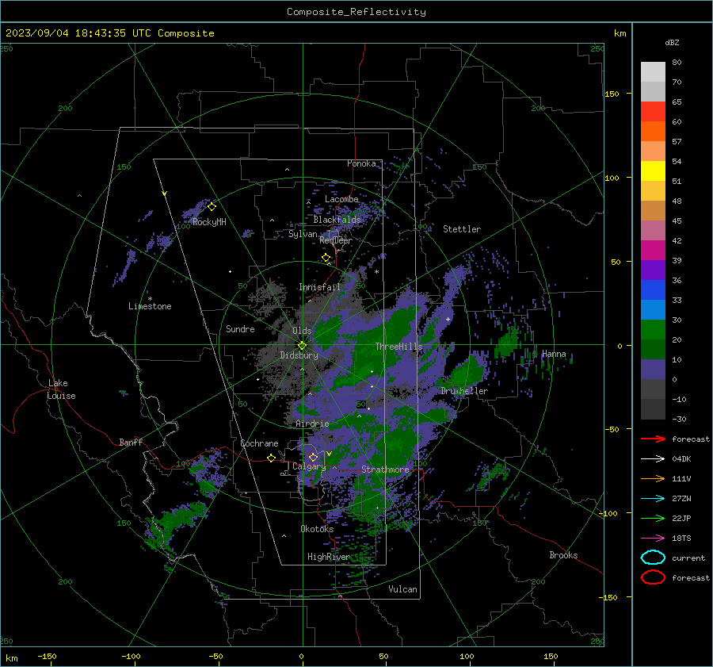Click the cyan 27ZW arrow icon
713x667 pixels.
coord(653,499)
